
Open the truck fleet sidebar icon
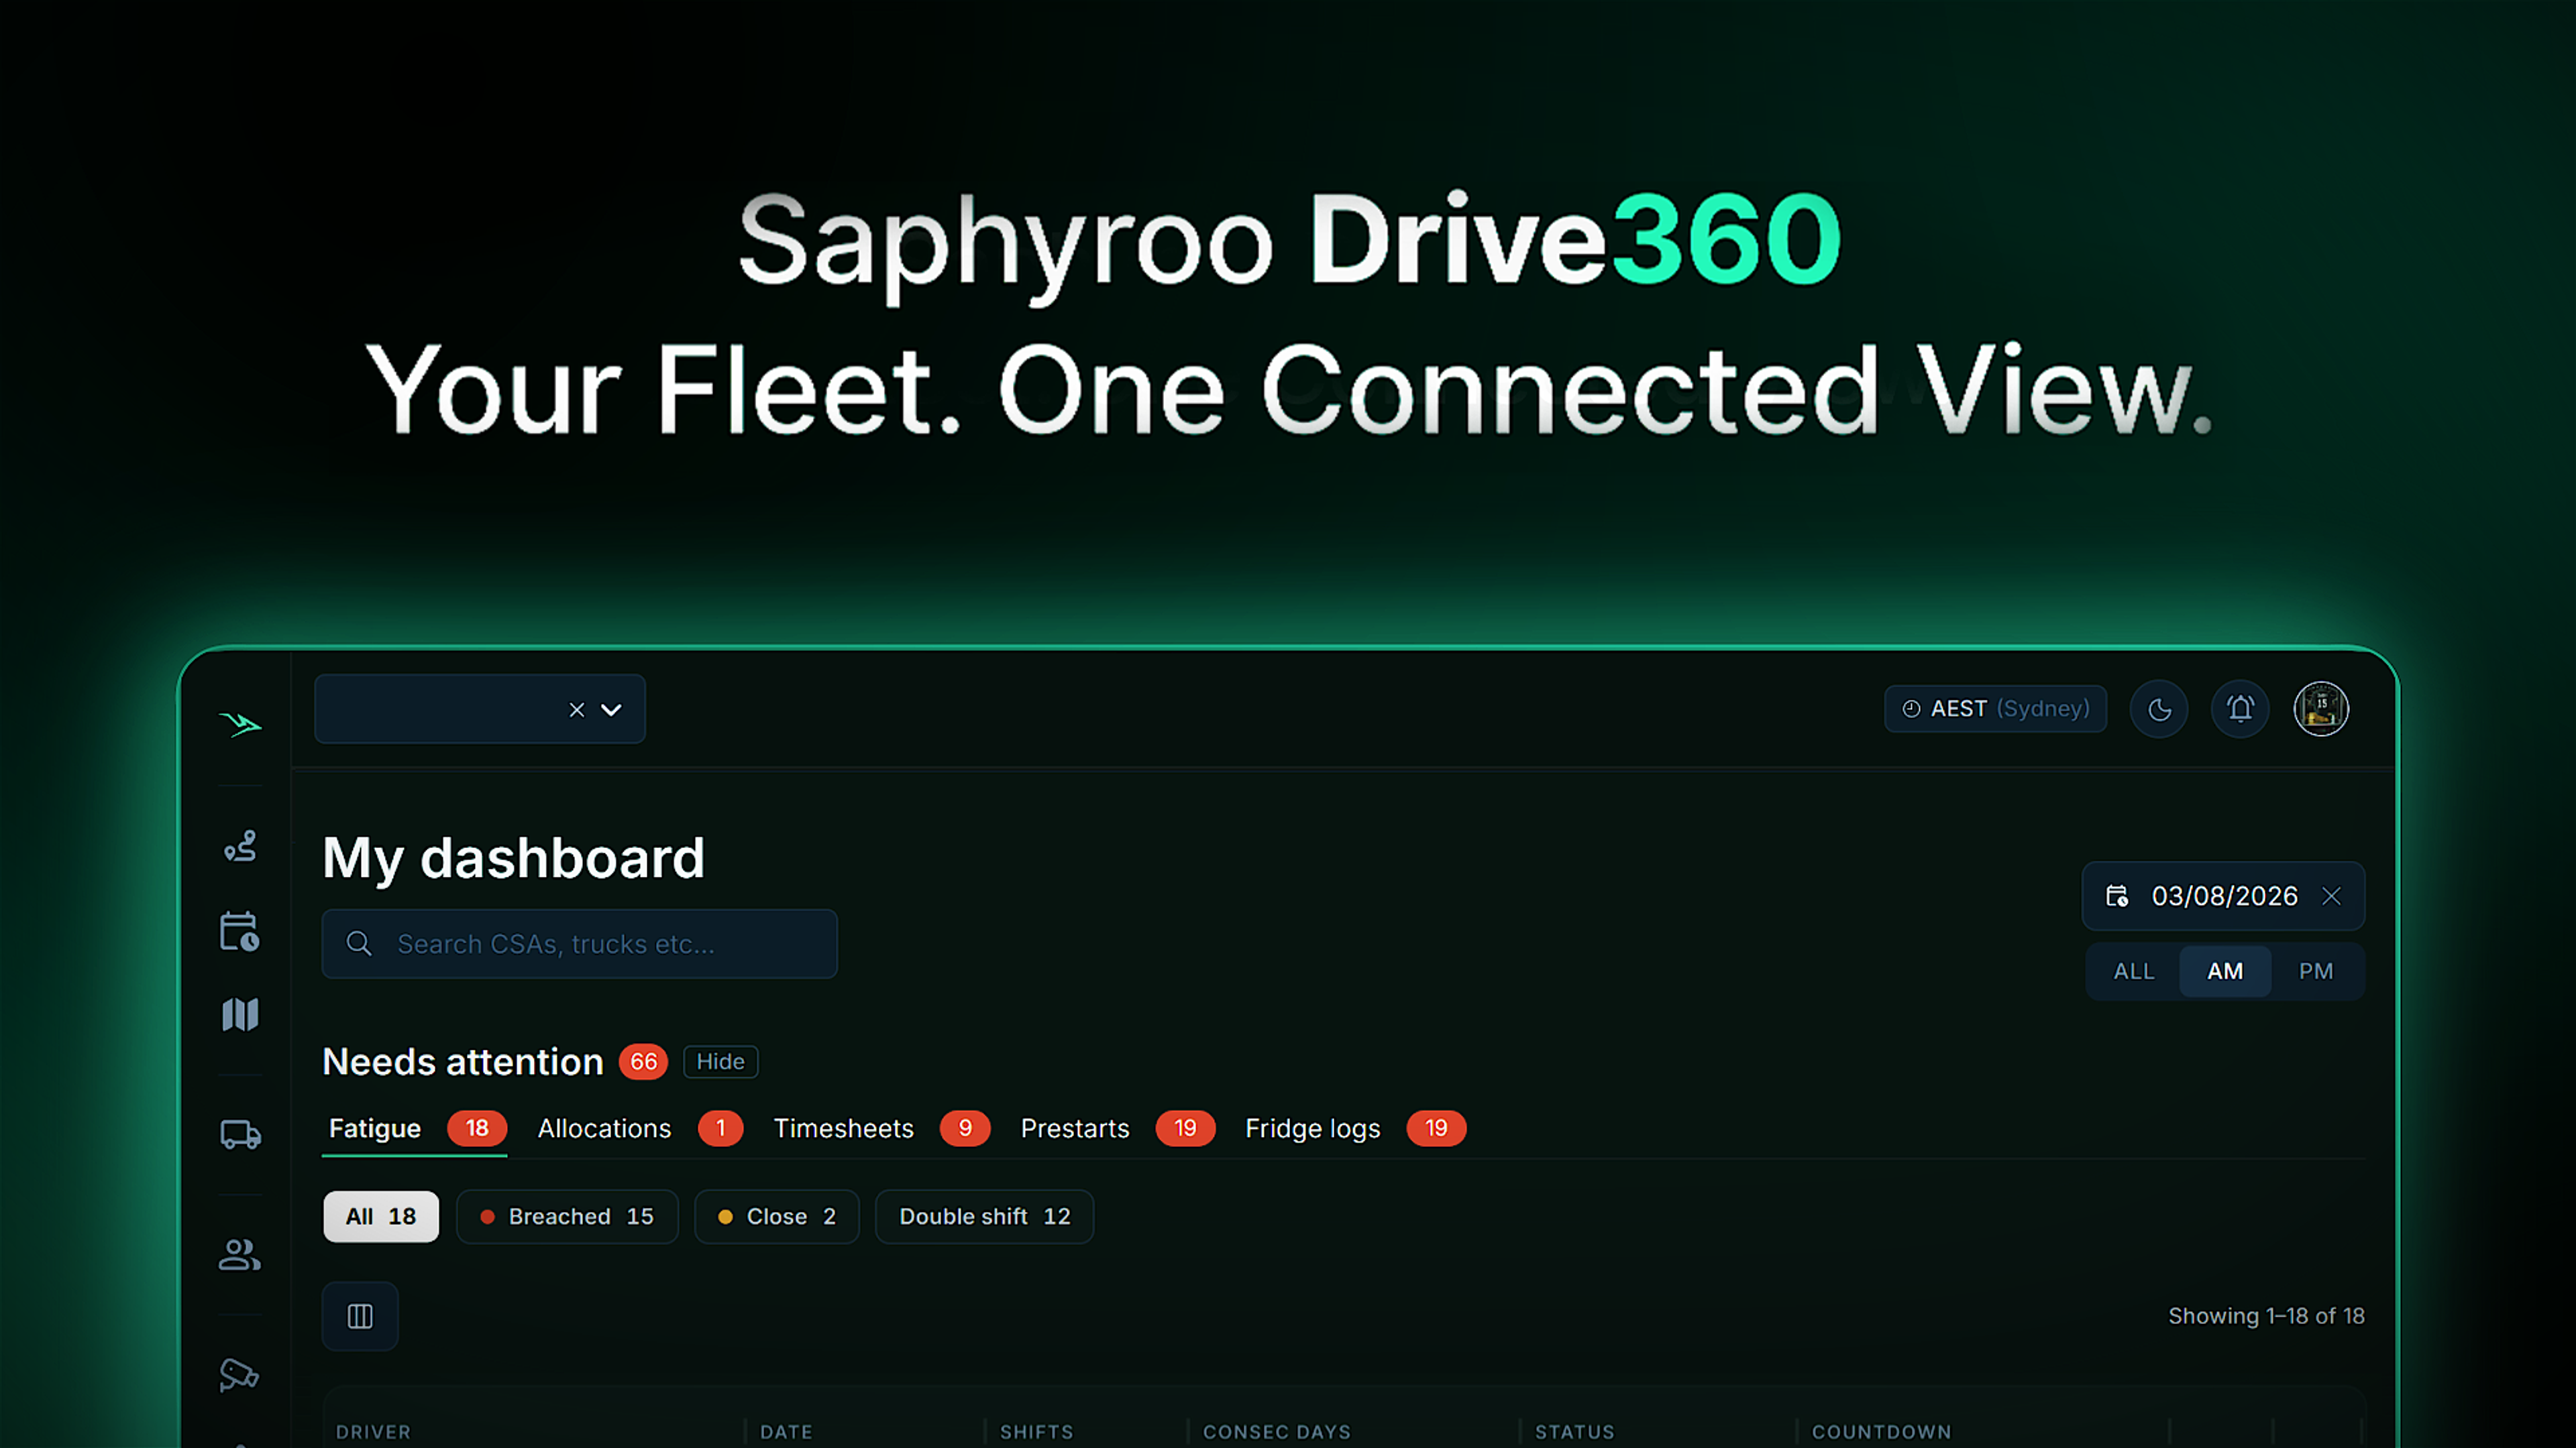pyautogui.click(x=240, y=1134)
